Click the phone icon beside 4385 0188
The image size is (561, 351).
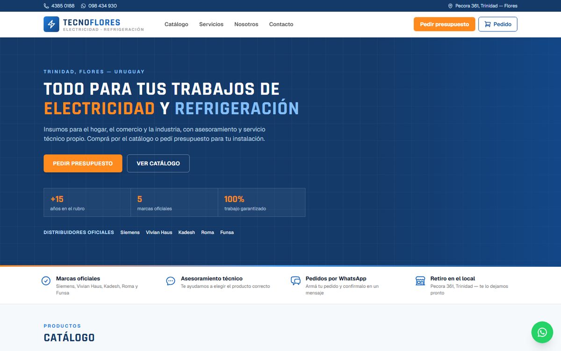click(46, 6)
